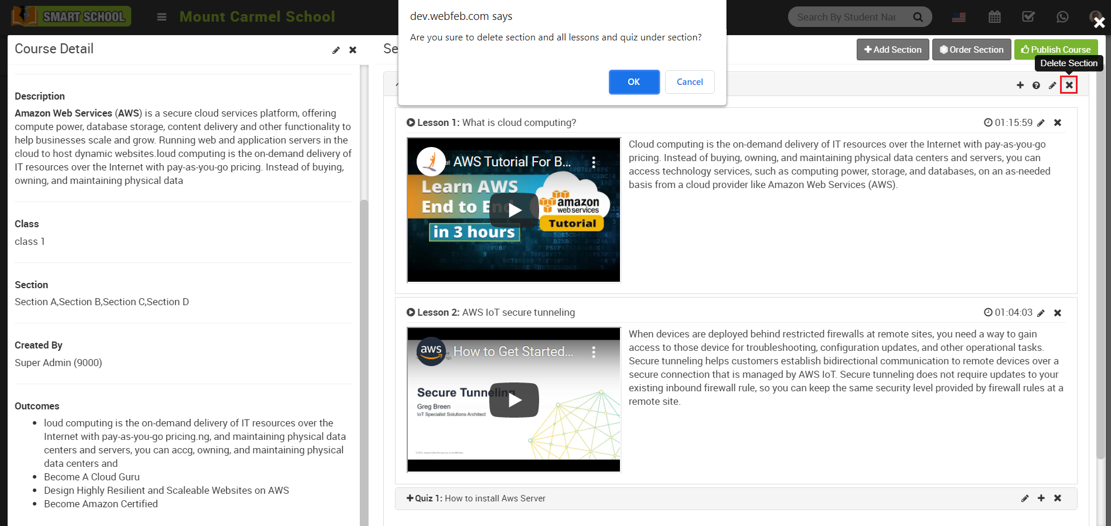The image size is (1111, 526).
Task: Expand Quiz 1 How to install Aws Server
Action: (x=476, y=498)
